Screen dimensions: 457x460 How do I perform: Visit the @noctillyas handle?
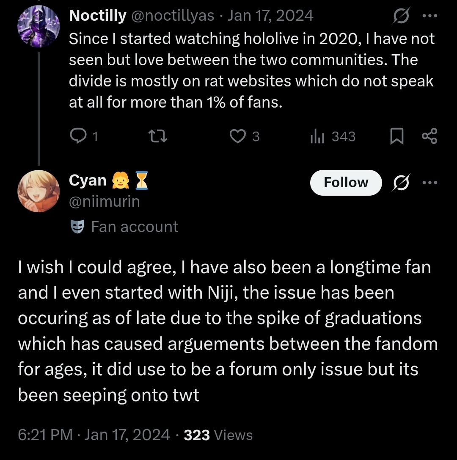click(x=173, y=16)
